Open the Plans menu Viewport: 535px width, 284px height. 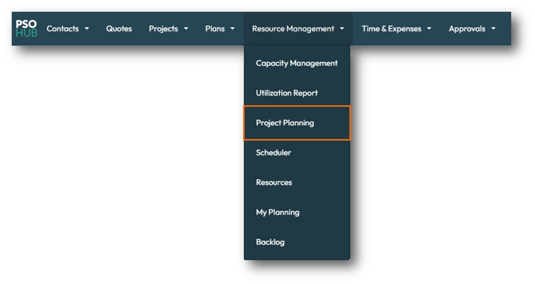pos(215,29)
